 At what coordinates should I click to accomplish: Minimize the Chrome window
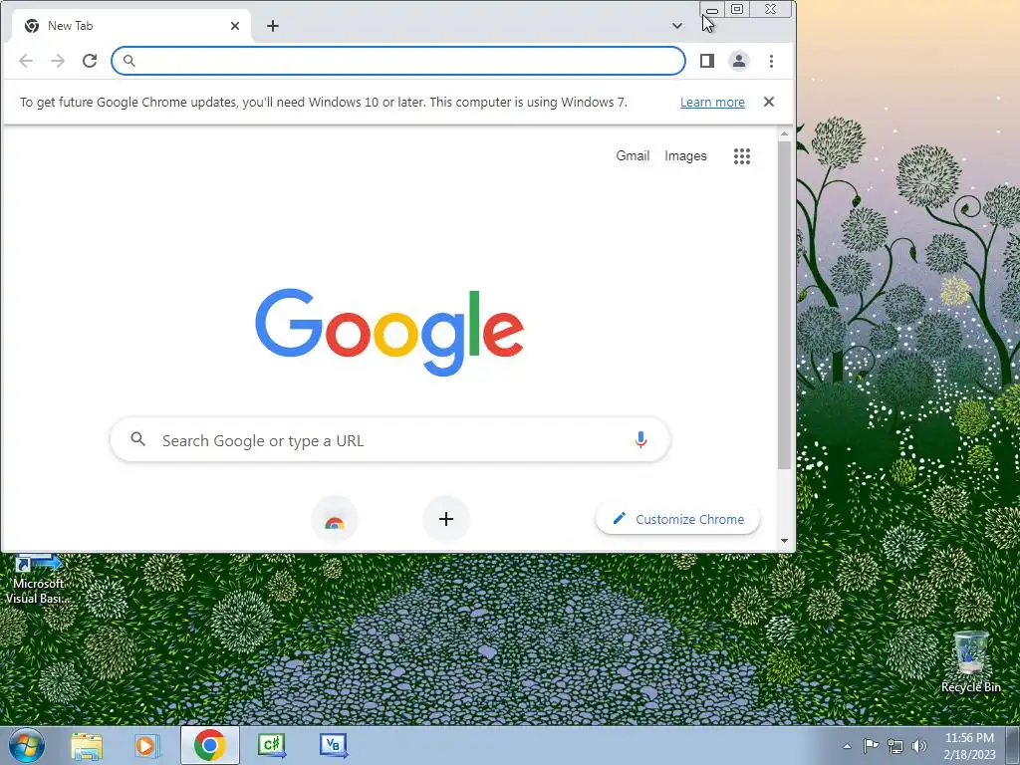point(711,10)
